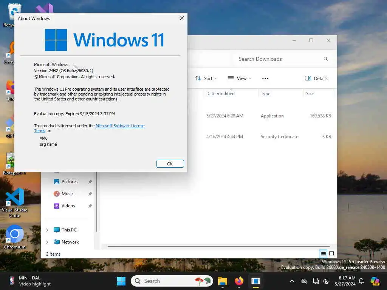Open Microsoft Software License Terms link
Viewport: 387px width, 290px height.
coord(120,126)
